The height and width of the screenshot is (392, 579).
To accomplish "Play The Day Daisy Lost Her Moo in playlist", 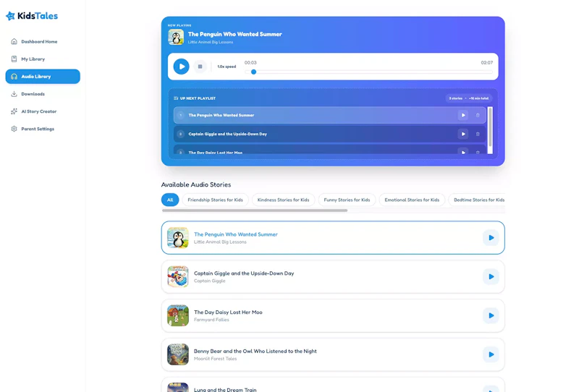I will point(463,152).
